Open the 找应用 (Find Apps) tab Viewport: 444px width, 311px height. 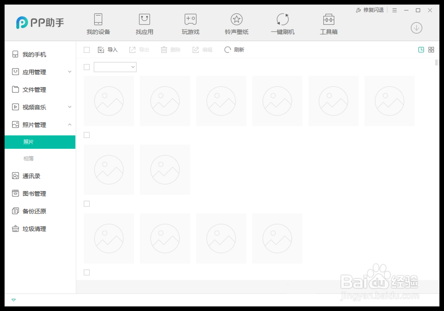pyautogui.click(x=144, y=24)
